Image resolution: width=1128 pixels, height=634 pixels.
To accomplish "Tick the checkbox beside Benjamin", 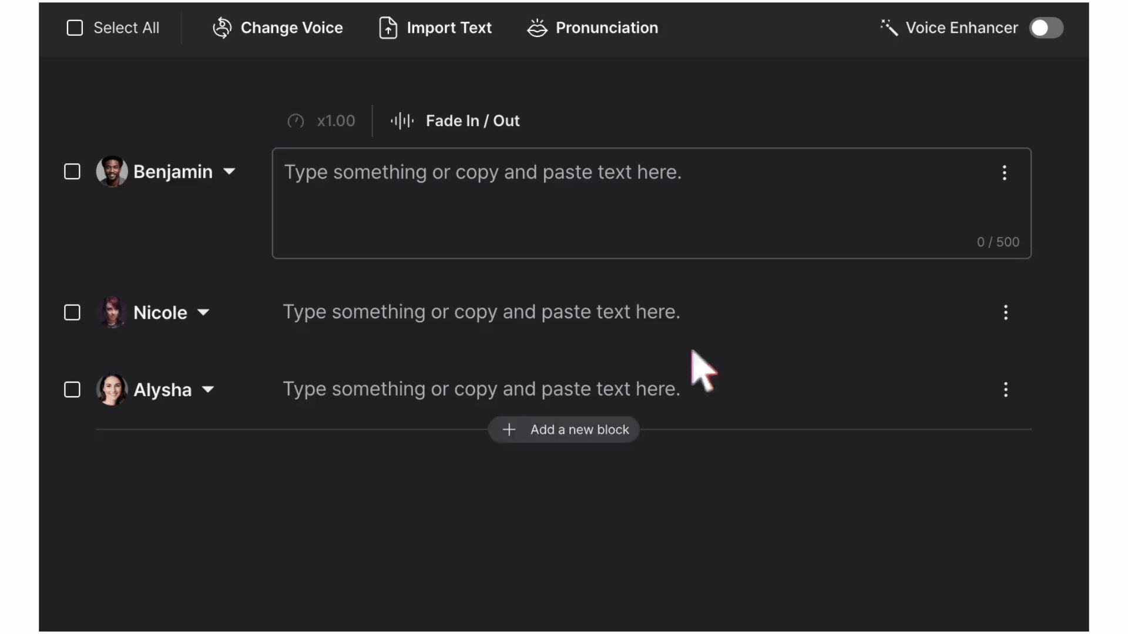I will (72, 171).
